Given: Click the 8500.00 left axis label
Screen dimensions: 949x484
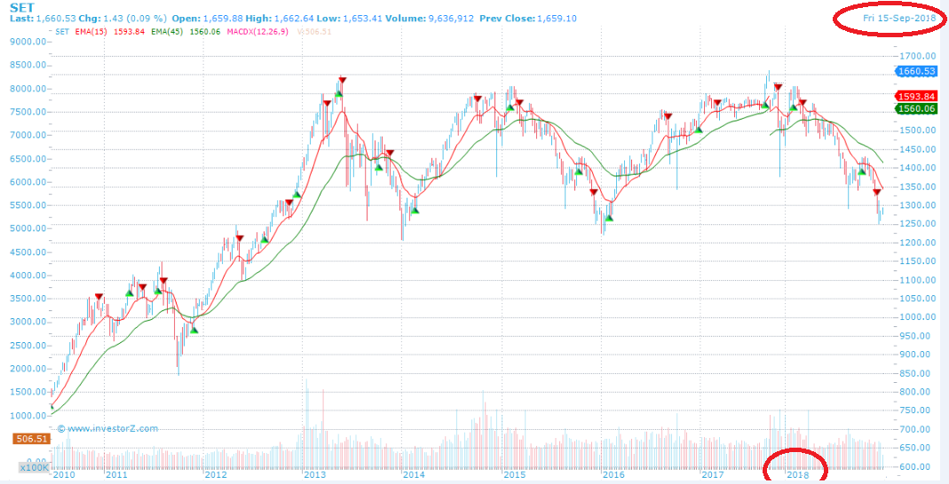Looking at the screenshot, I should [29, 66].
